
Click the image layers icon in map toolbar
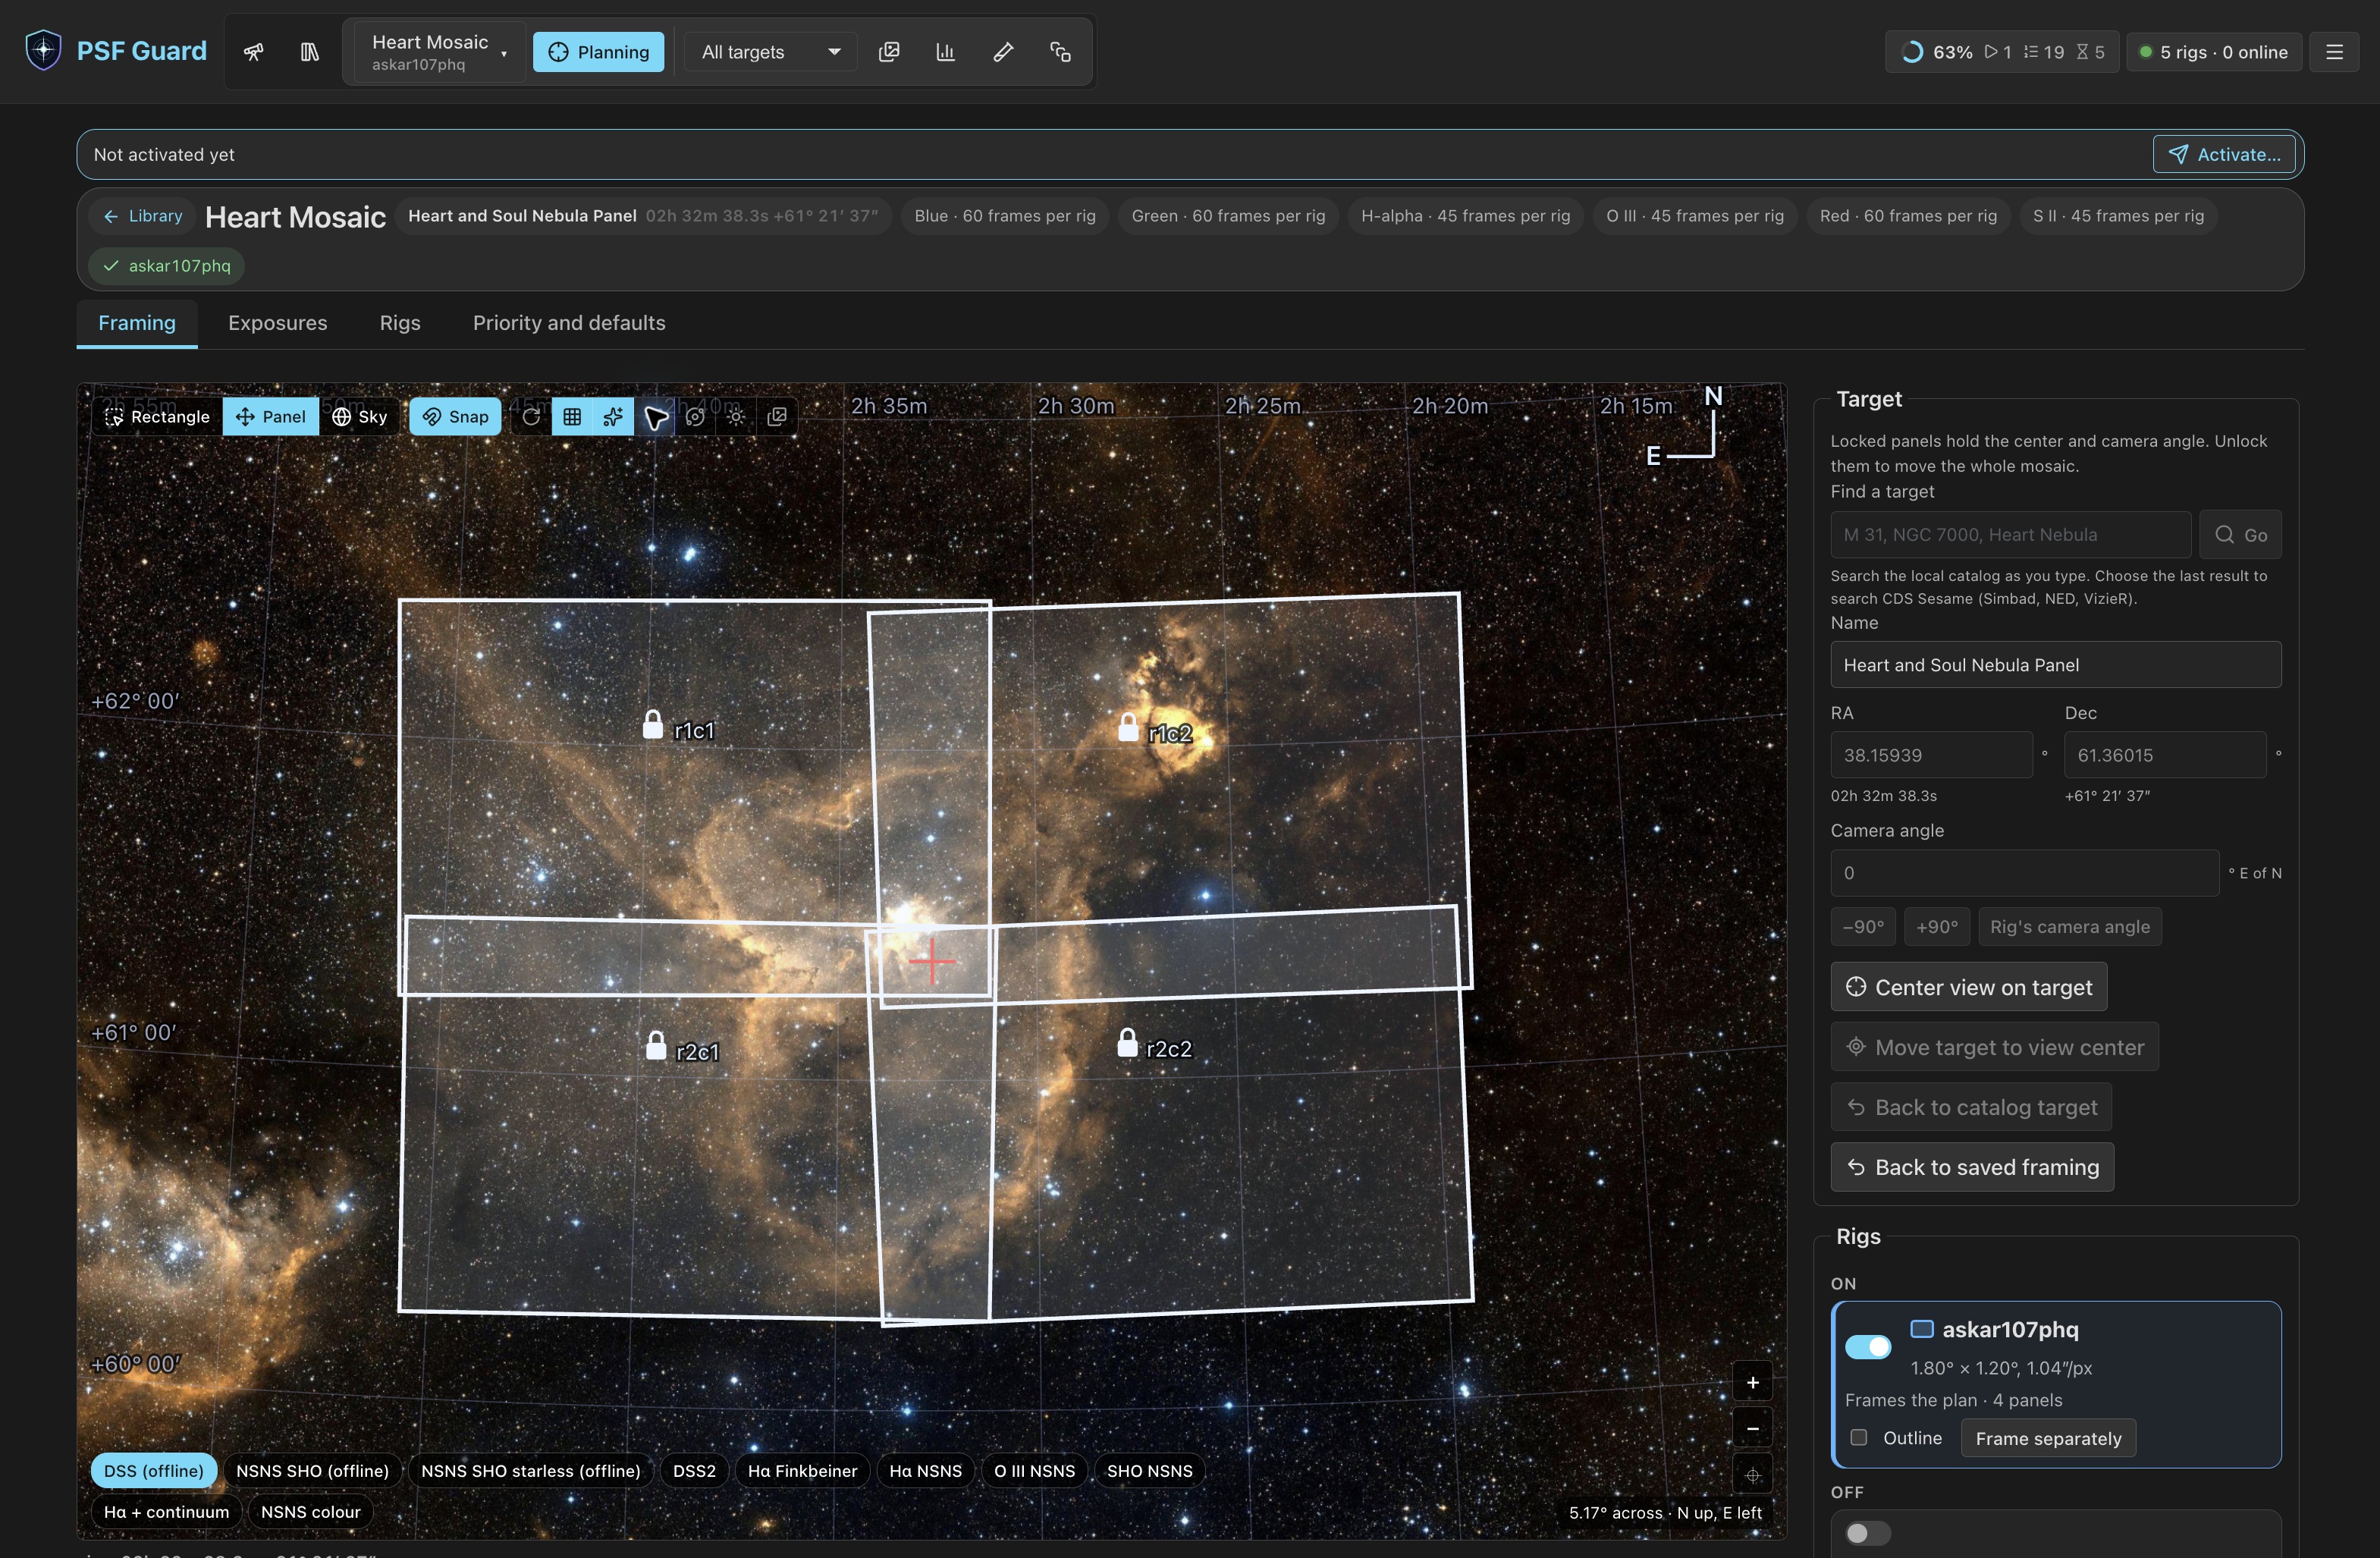[x=777, y=417]
